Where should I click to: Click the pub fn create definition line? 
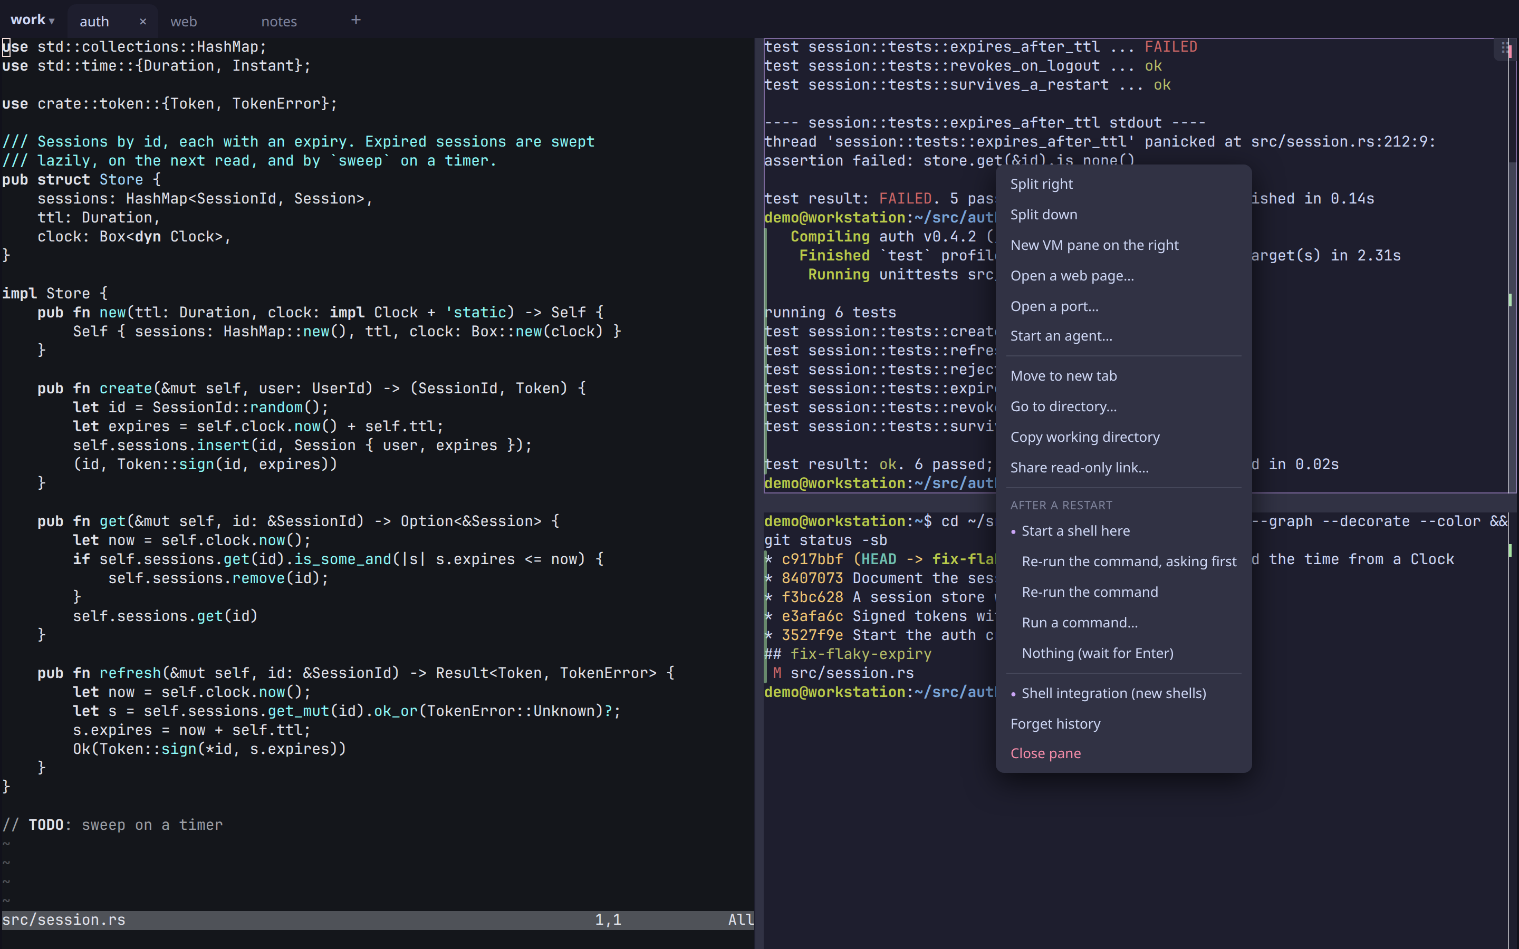pos(311,389)
